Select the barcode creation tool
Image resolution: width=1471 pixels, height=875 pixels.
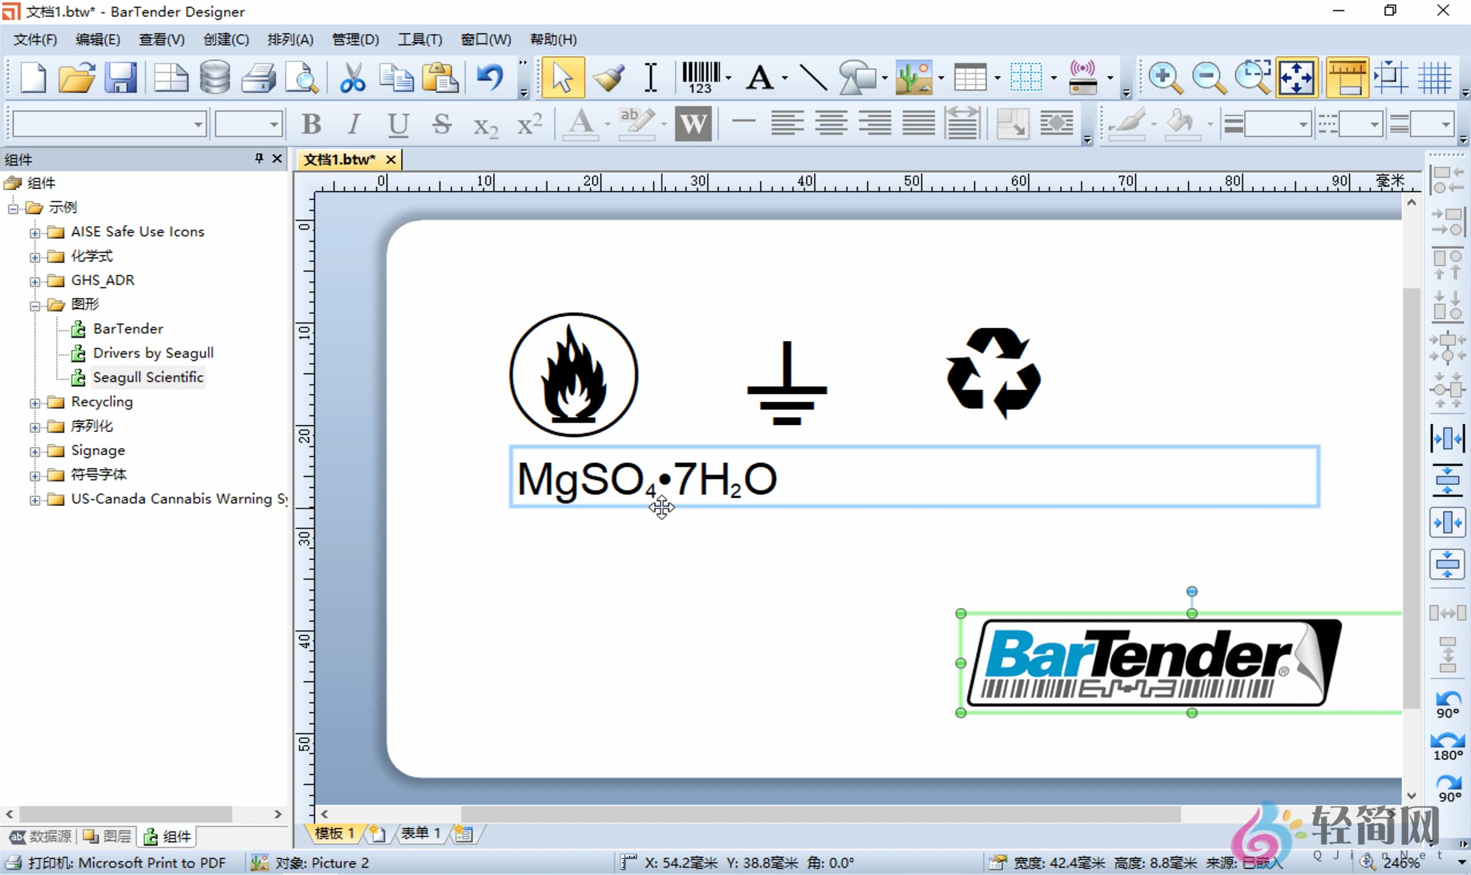pyautogui.click(x=702, y=77)
